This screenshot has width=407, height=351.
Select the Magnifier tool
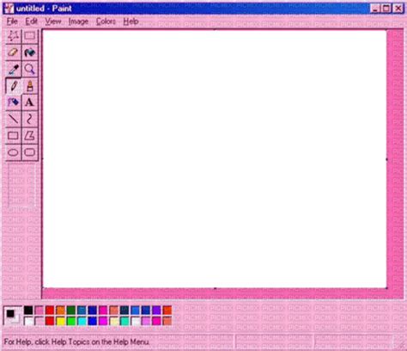click(x=30, y=69)
